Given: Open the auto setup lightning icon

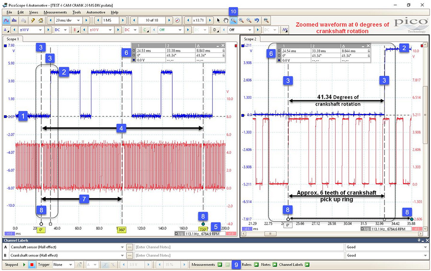Looking at the screenshot, I should (33, 20).
